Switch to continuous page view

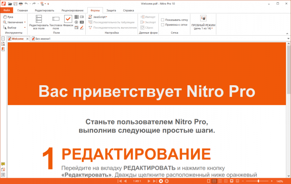tap(214, 181)
